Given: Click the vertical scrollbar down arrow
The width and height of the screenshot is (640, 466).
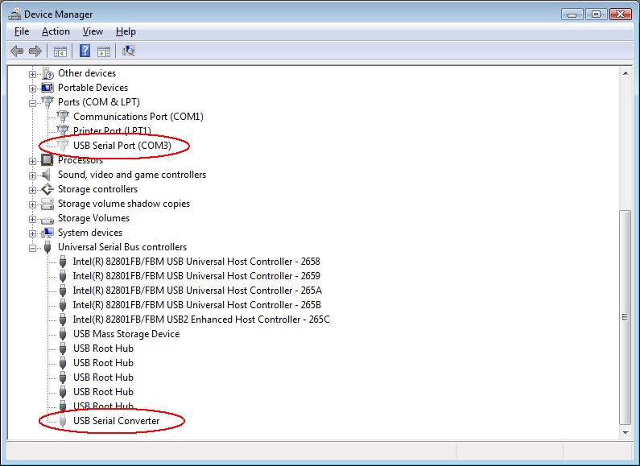Looking at the screenshot, I should 625,431.
